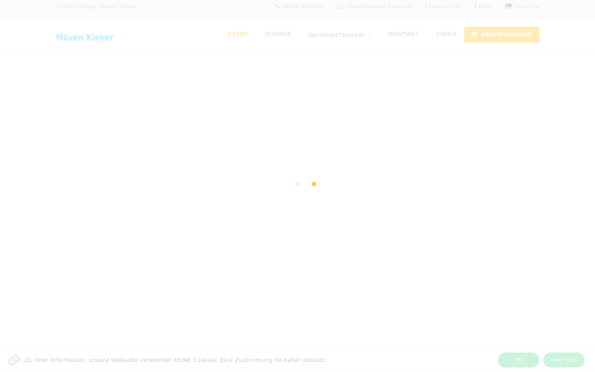595x372 pixels.
Task: Open the KONTAKT page
Action: [x=404, y=34]
